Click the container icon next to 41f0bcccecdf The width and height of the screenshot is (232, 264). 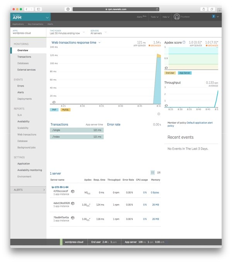coord(73,191)
